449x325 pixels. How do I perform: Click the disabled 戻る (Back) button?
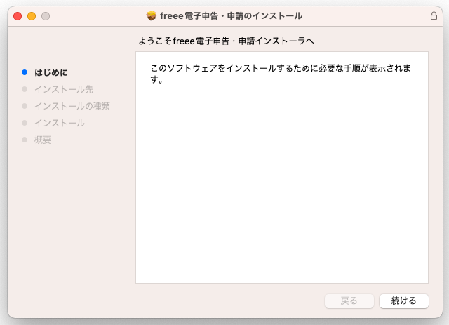click(x=349, y=300)
